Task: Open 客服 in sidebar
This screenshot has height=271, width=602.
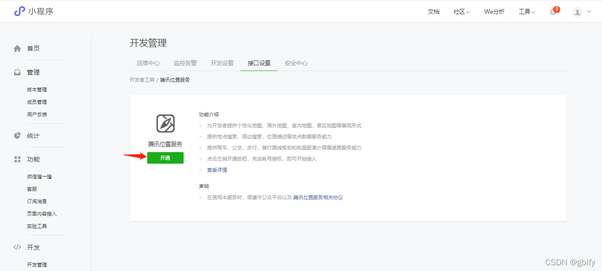Action: coord(32,189)
